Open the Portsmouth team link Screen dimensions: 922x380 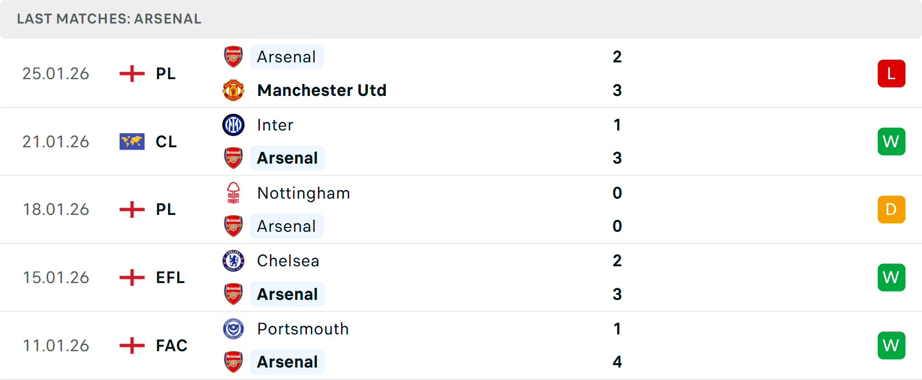(303, 329)
